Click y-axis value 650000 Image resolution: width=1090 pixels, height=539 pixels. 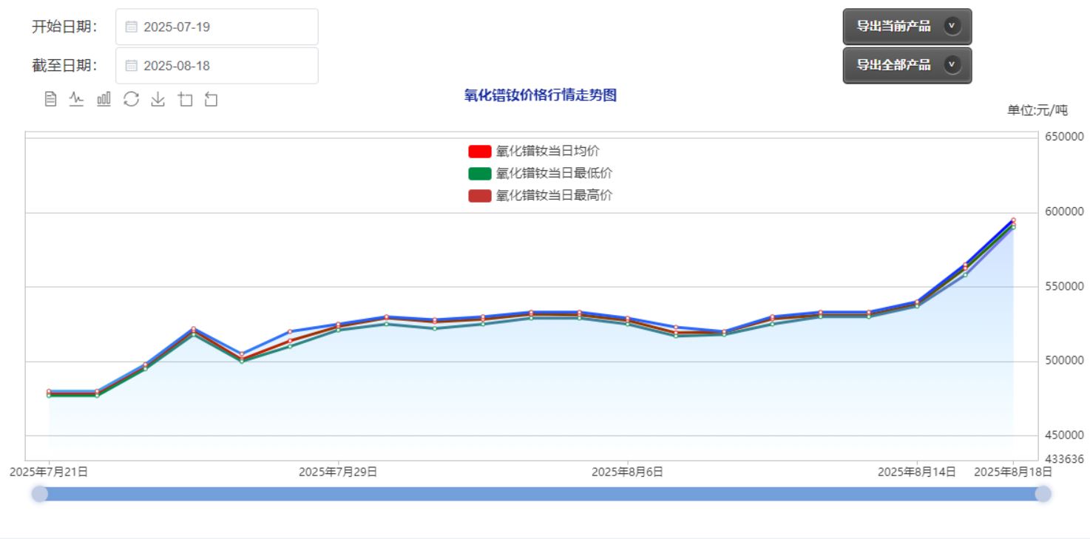[x=1065, y=138]
